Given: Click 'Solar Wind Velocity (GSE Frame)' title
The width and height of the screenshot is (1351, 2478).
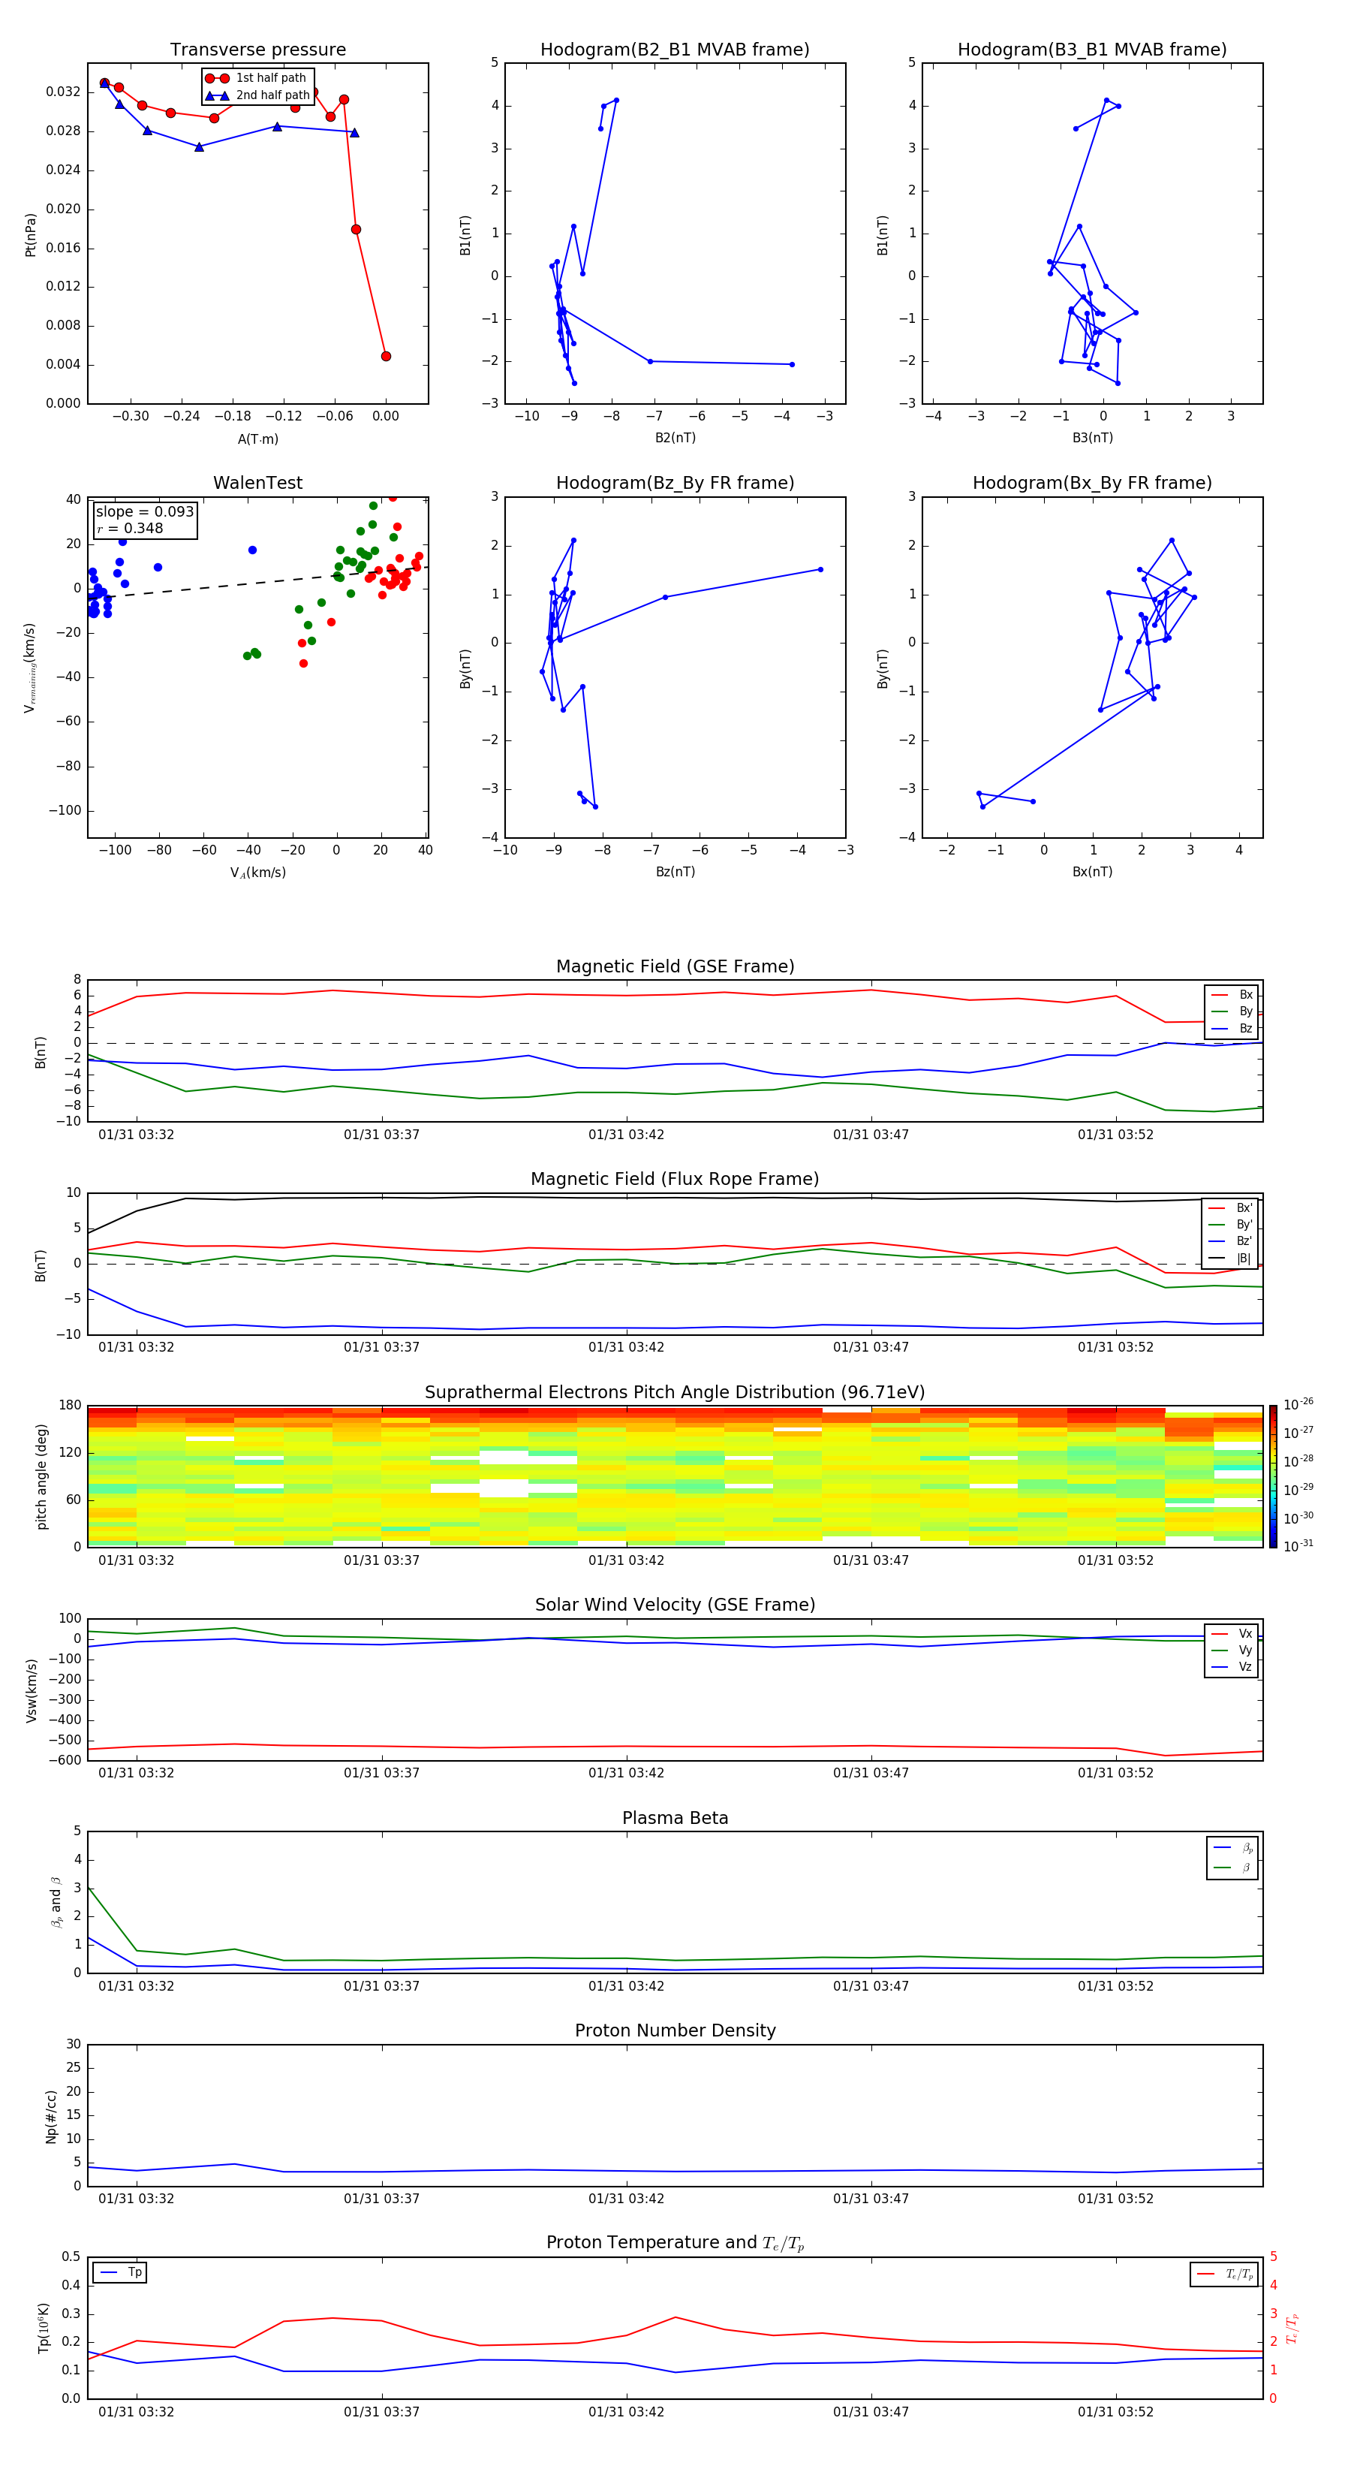Looking at the screenshot, I should 675,1605.
